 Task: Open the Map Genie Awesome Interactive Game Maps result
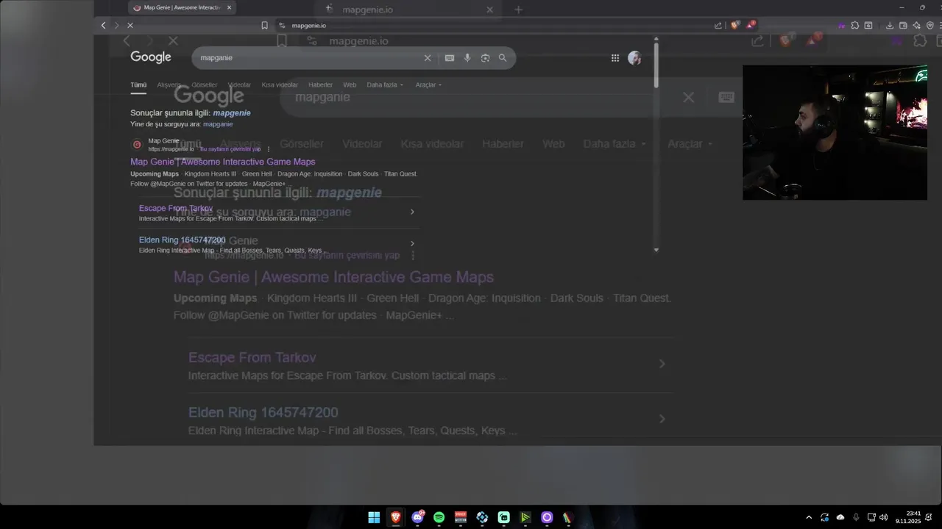222,162
